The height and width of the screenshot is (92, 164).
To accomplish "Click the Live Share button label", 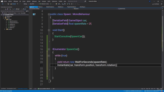I will click(157, 4).
